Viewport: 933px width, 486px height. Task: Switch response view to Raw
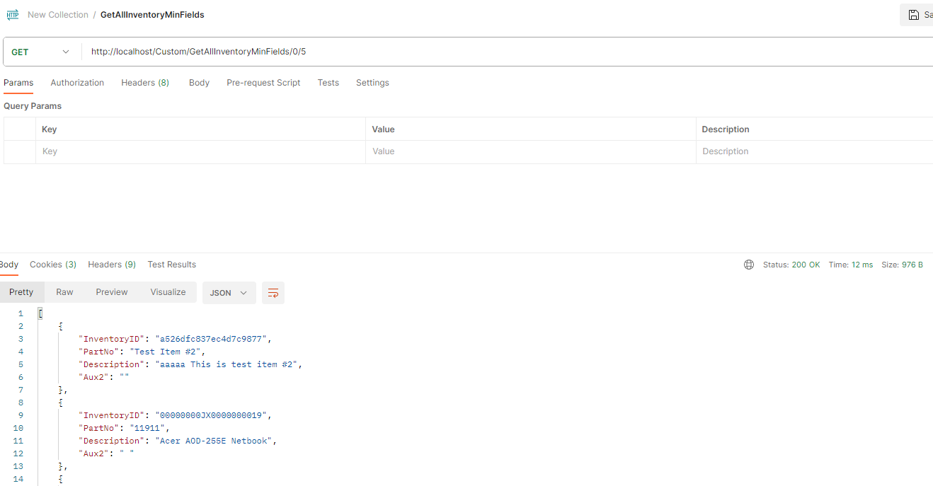point(64,292)
